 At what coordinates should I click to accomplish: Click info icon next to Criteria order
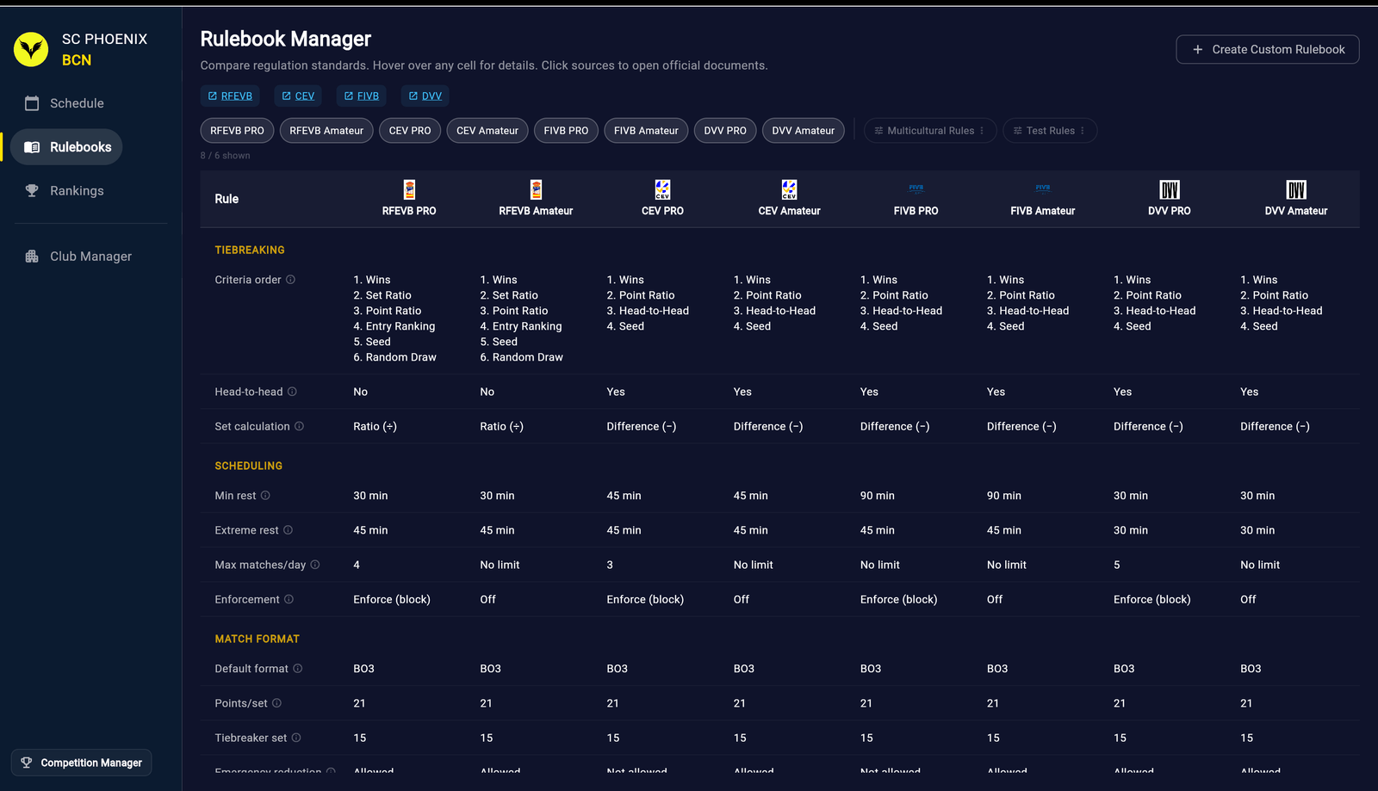pyautogui.click(x=290, y=280)
